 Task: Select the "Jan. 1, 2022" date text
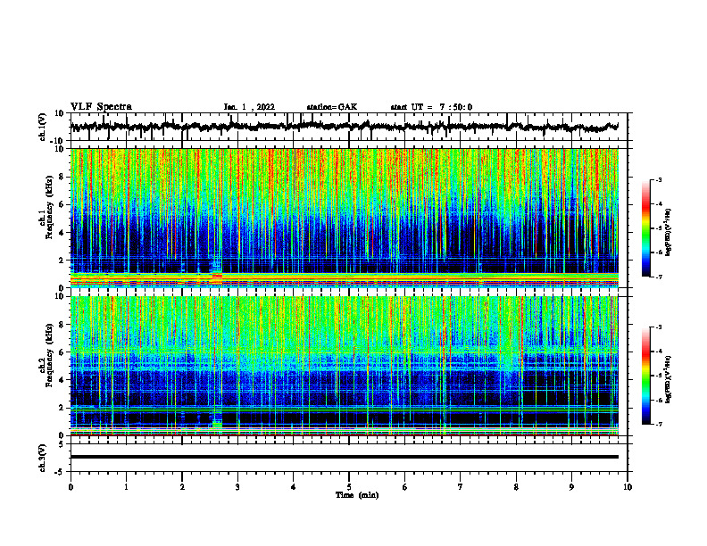[249, 107]
